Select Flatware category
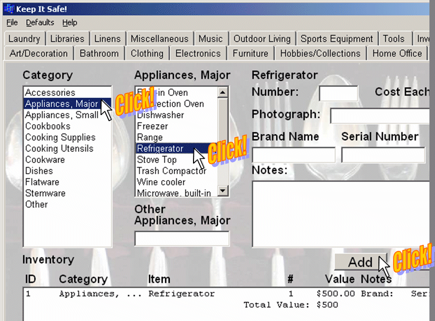The height and width of the screenshot is (321, 435). [x=67, y=182]
